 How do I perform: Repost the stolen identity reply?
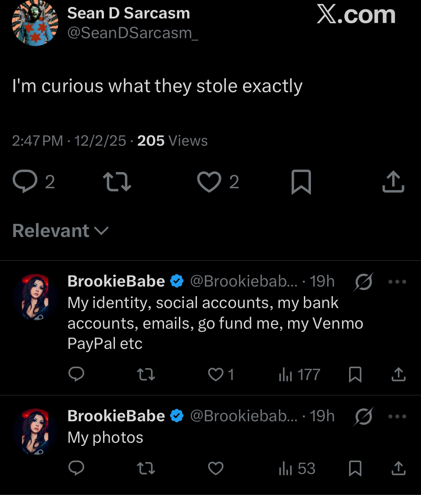pos(146,375)
